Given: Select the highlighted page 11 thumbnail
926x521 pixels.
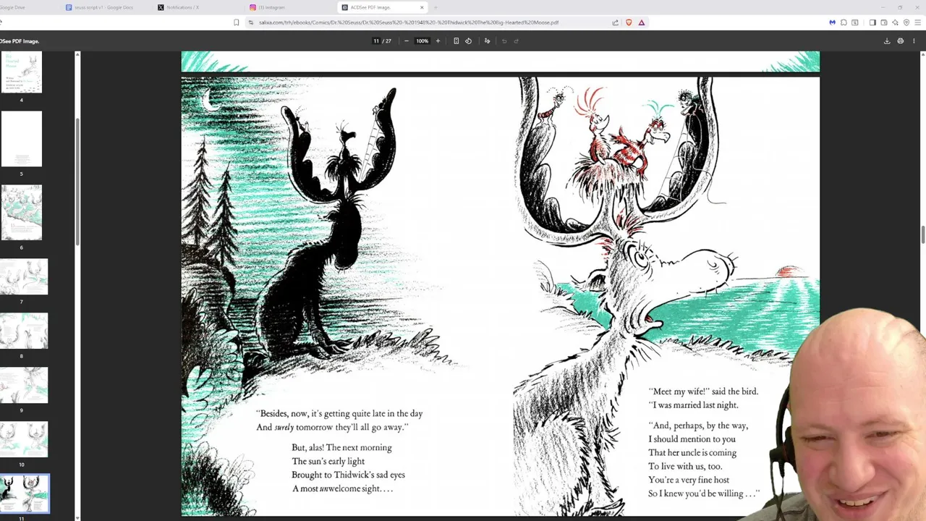Looking at the screenshot, I should [x=24, y=494].
